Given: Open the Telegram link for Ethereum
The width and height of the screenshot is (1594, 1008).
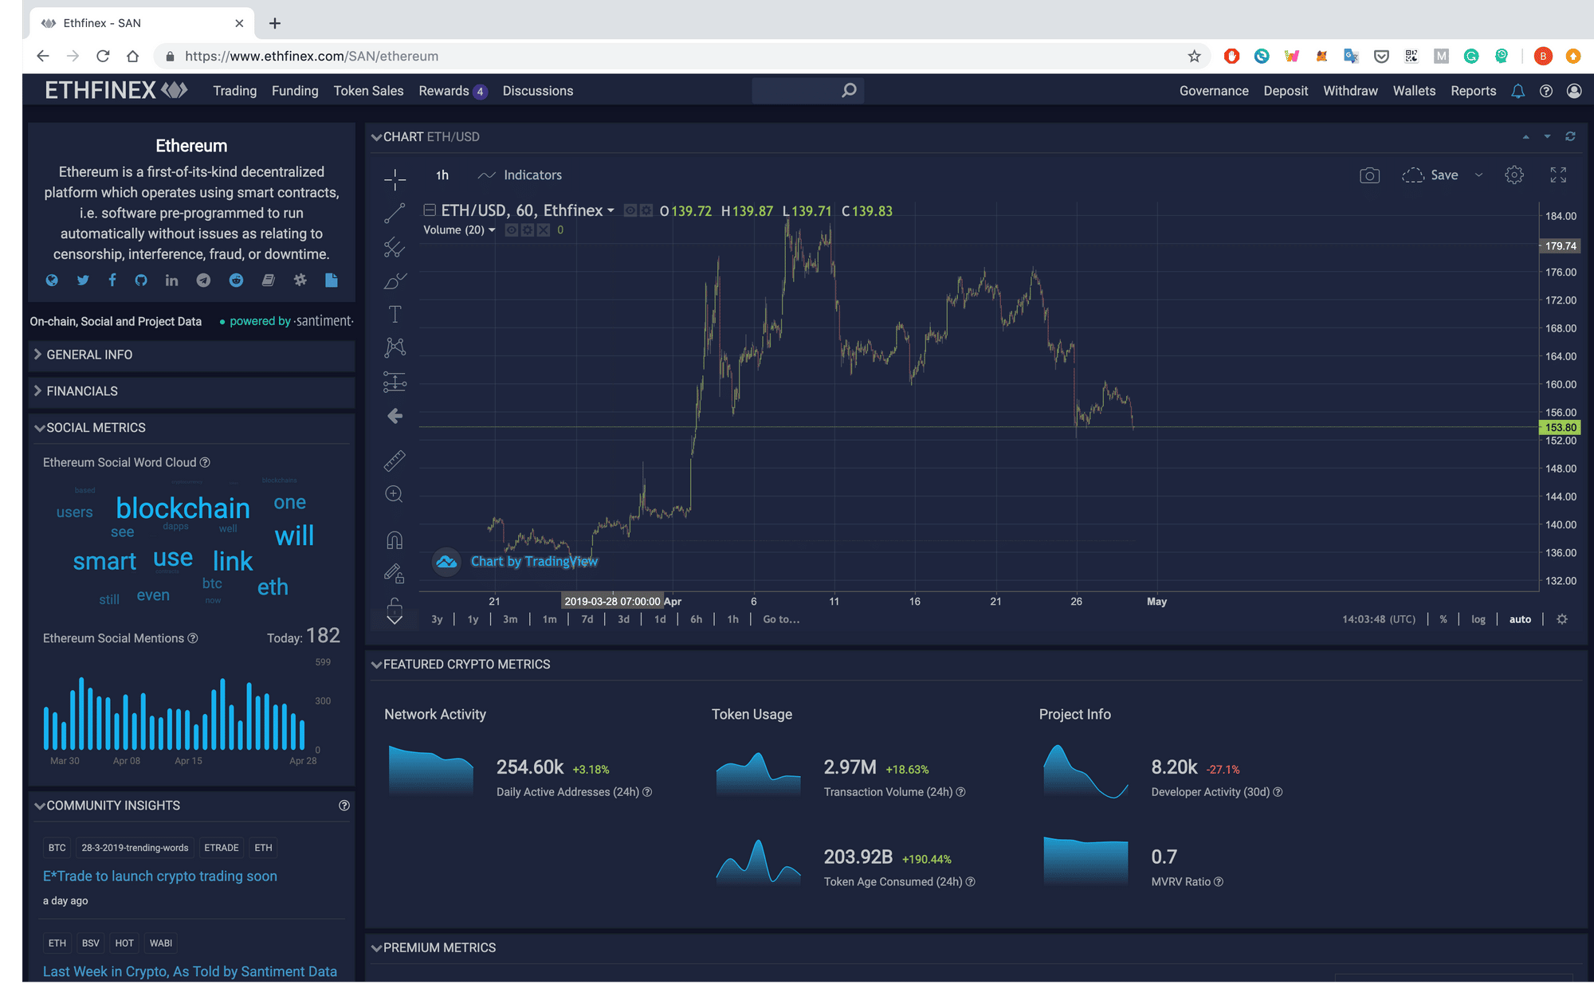Looking at the screenshot, I should coord(203,280).
